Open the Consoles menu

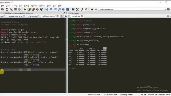coord(34,6)
